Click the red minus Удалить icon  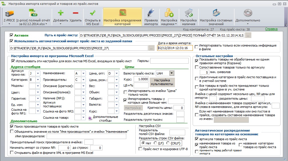[76, 13]
